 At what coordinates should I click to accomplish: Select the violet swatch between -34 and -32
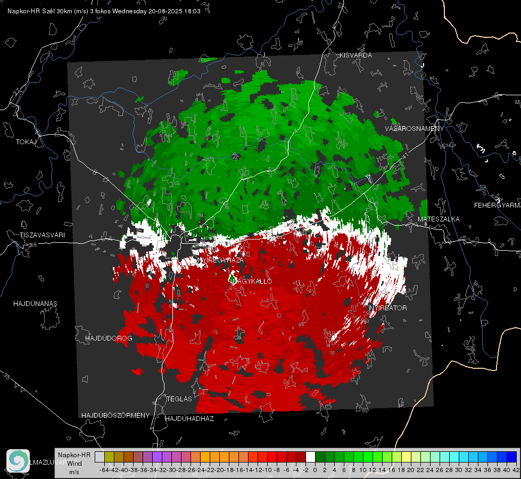[x=157, y=457]
